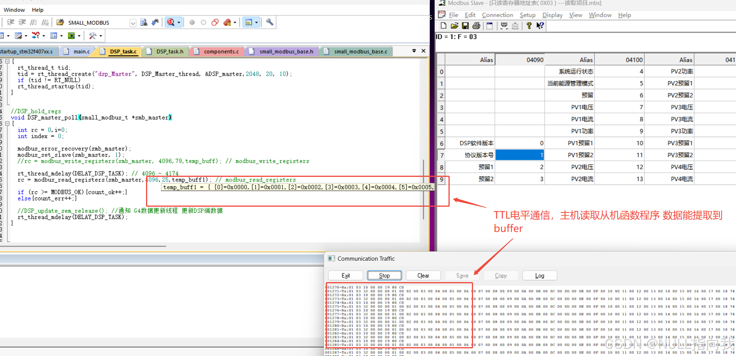Viewport: 736px width, 356px height.
Task: Click the Stop button in Communication Traffic
Action: 384,275
